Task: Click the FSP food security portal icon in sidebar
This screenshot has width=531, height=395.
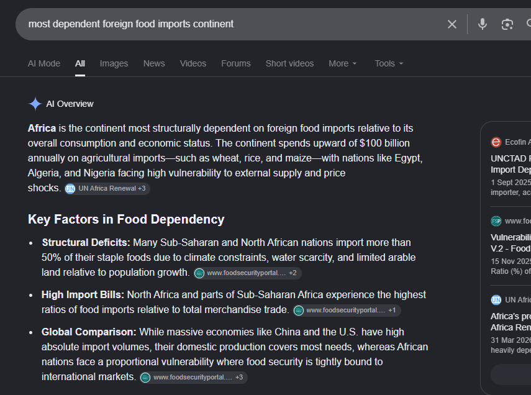Action: (496, 221)
